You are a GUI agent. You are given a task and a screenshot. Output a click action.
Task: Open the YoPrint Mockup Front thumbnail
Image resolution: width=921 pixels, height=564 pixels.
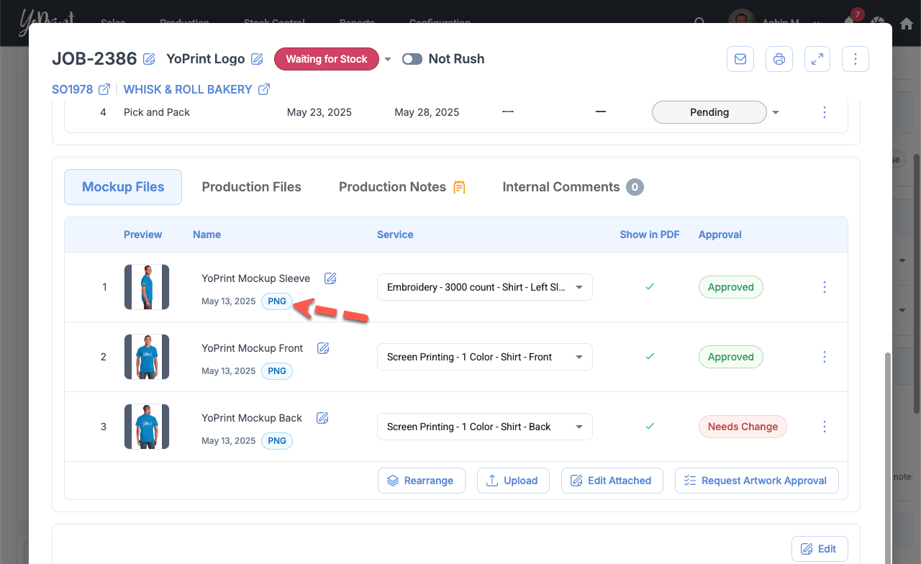point(147,357)
